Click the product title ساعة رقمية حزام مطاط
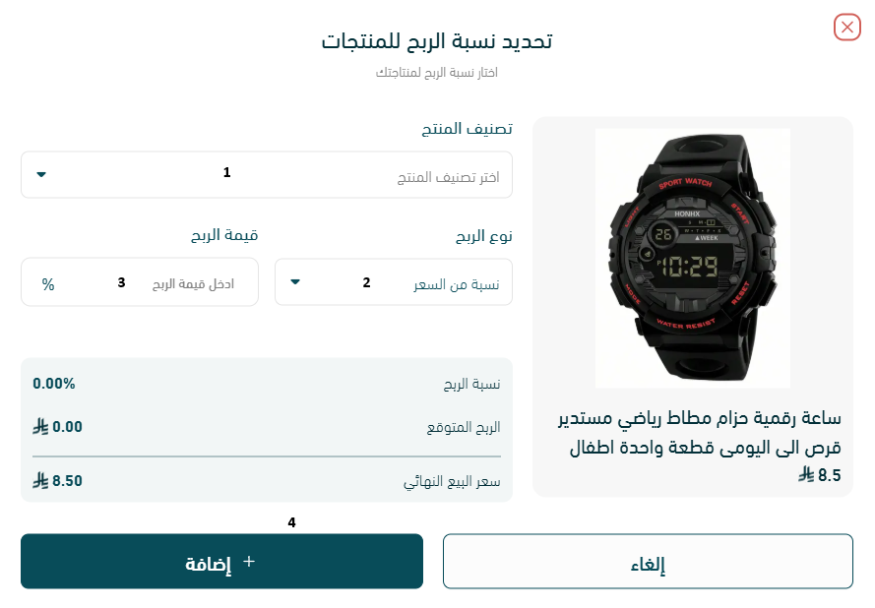Viewport: 875px width, 608px height. [701, 433]
